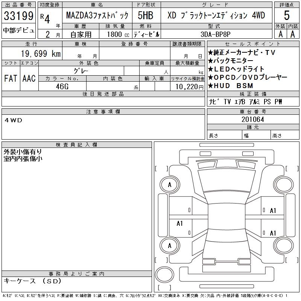Select displacement value 1800 cc
This screenshot has width=301, height=301.
[x=118, y=34]
